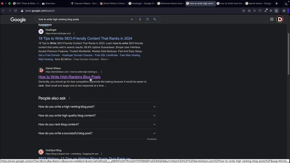The width and height of the screenshot is (290, 163).
Task: Go forward with the forward arrow
Action: (x=10, y=11)
